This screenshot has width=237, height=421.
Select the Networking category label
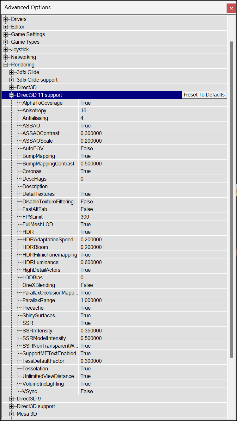point(23,57)
